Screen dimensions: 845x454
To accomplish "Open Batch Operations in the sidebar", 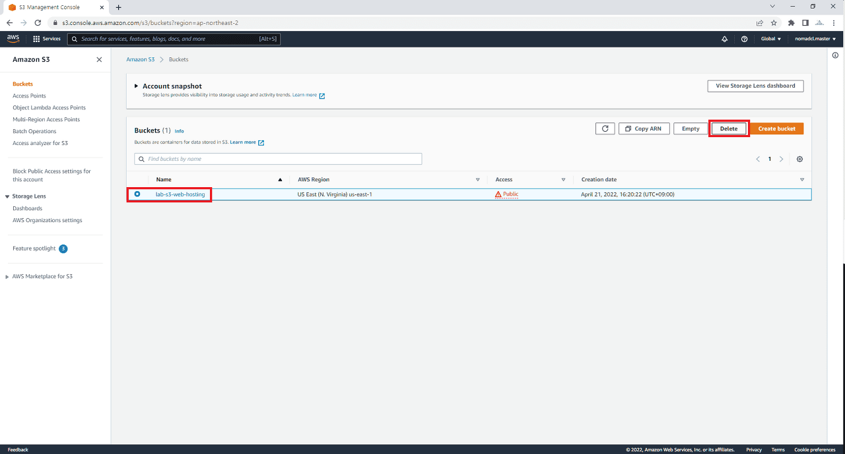I will [x=34, y=131].
